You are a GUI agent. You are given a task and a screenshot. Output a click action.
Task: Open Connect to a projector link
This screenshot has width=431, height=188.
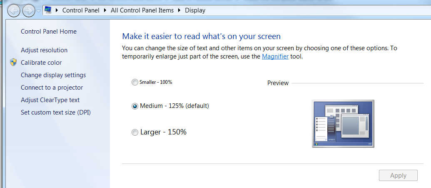[x=52, y=88]
